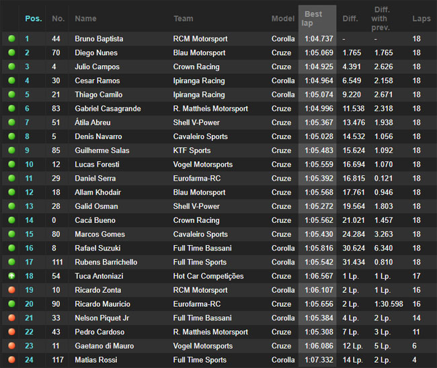437x368 pixels.
Task: Click team cell RCM Motorsport for Bruno Baptista
Action: pyautogui.click(x=200, y=39)
